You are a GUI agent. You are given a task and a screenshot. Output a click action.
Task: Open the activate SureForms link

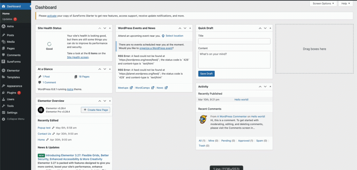click(x=52, y=16)
